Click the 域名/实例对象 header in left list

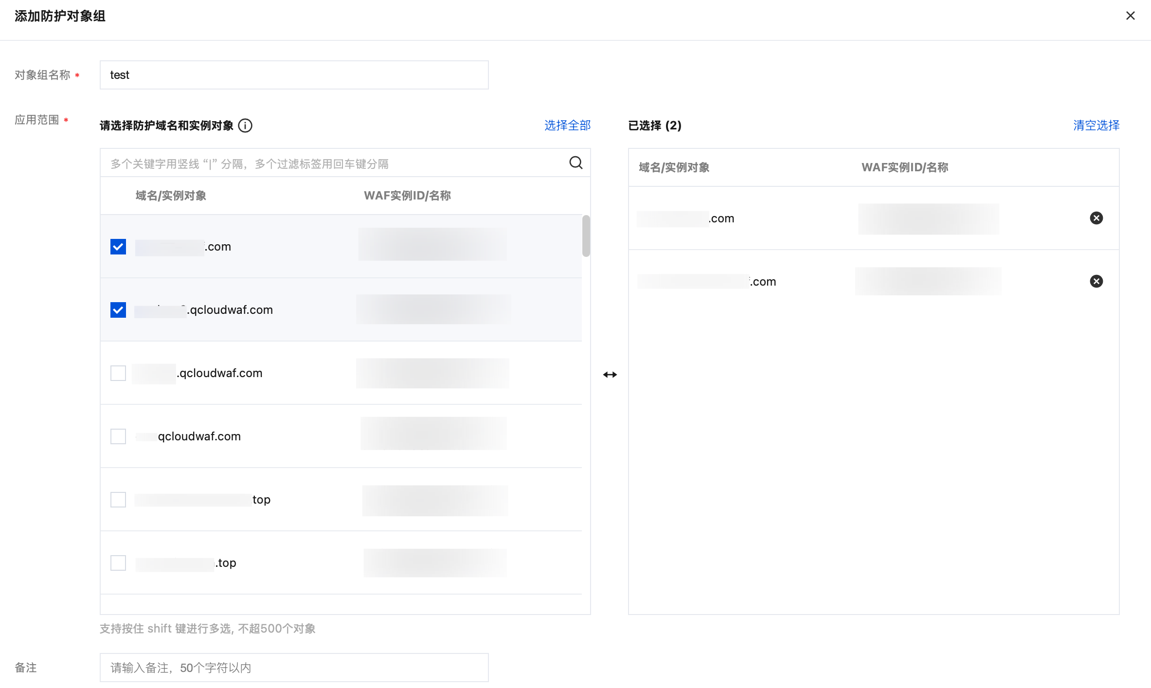coord(171,196)
